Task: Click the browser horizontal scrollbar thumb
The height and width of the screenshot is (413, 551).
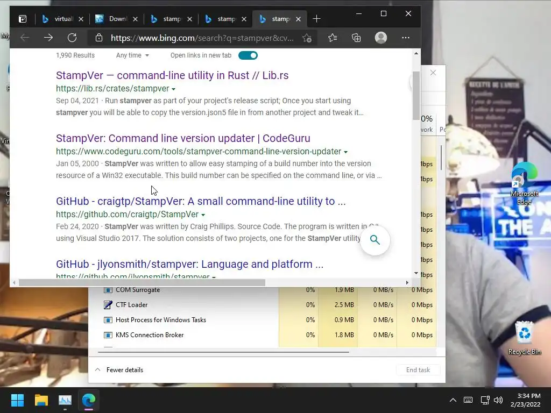Action: [x=142, y=283]
